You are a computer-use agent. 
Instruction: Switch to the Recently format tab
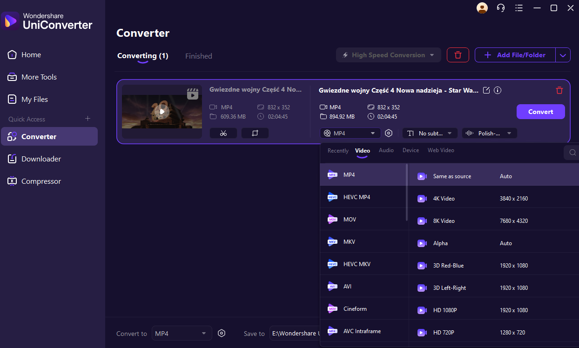click(338, 151)
